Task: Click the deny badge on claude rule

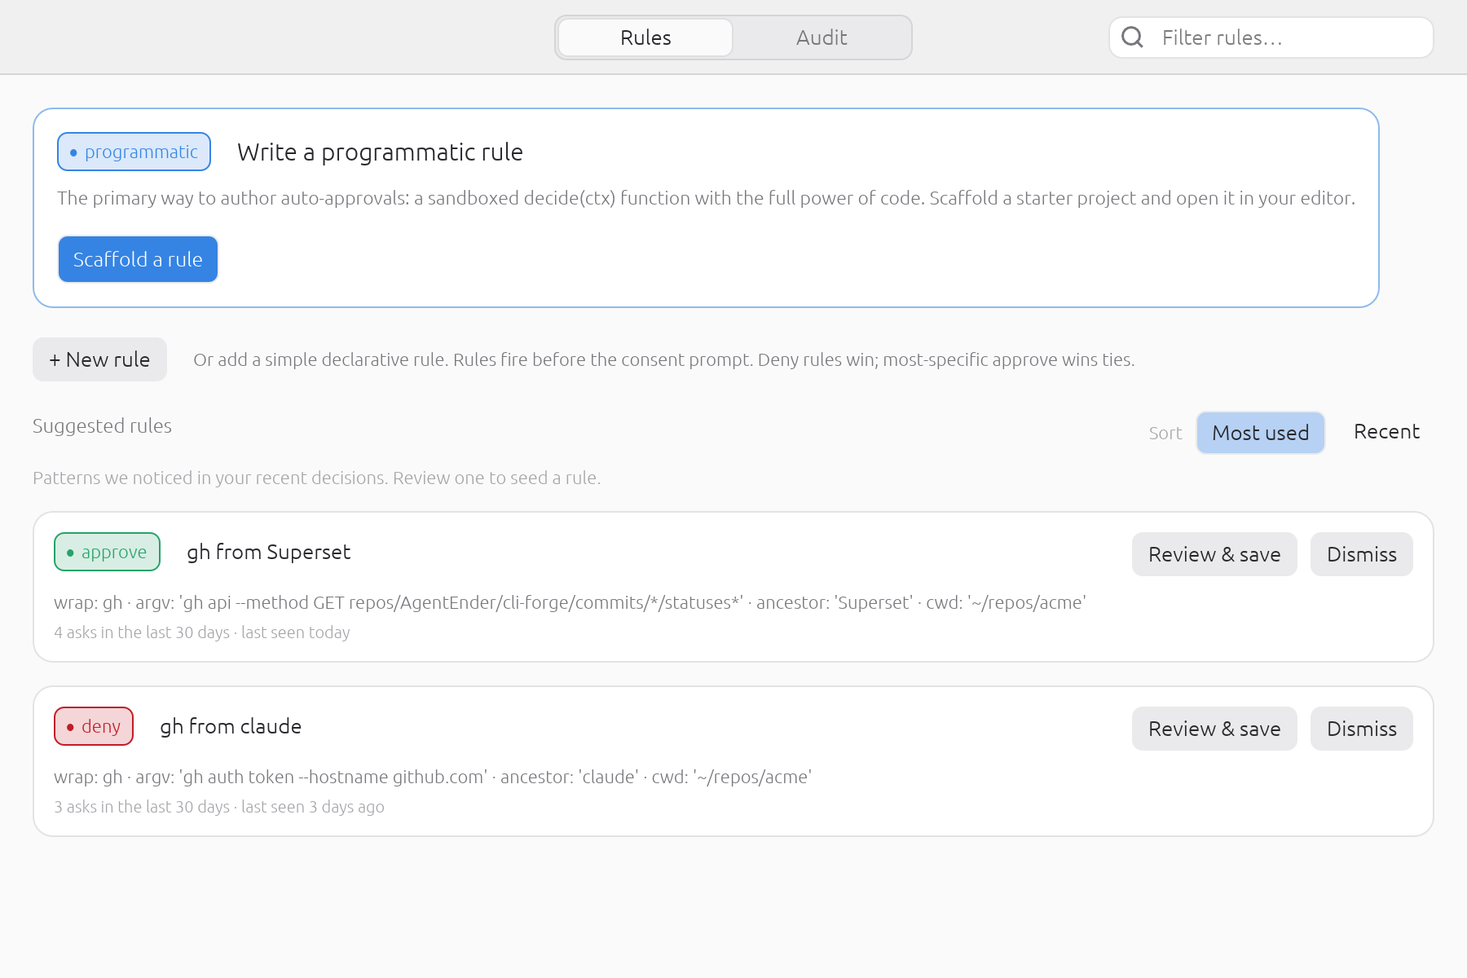Action: (94, 726)
